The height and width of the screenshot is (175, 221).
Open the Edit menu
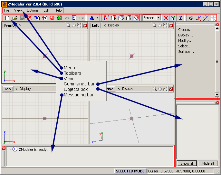pyautogui.click(x=46, y=10)
